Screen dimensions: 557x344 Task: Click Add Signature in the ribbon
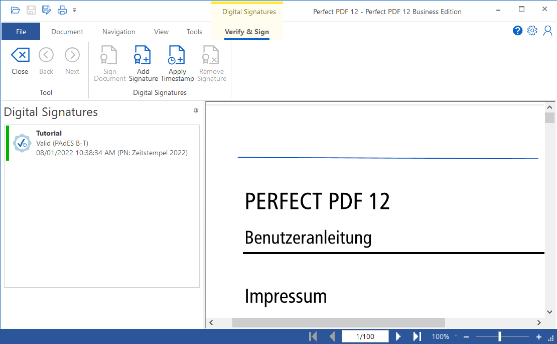pos(143,64)
